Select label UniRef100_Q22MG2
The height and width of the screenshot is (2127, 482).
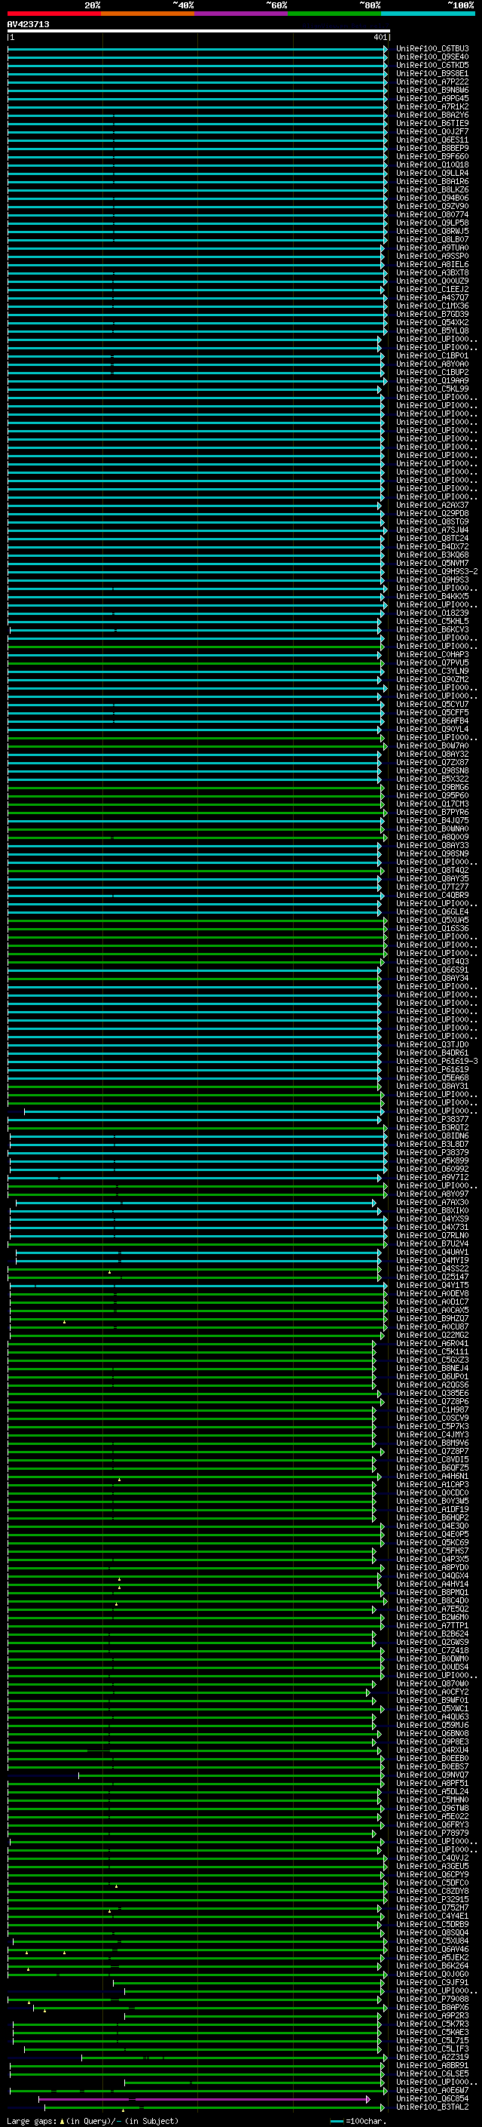click(x=432, y=1334)
